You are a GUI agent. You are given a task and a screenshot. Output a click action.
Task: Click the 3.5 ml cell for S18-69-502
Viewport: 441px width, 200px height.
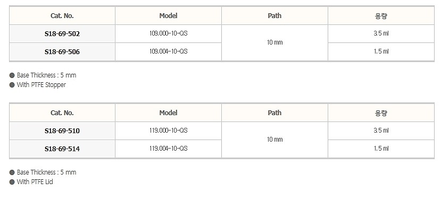(x=381, y=33)
